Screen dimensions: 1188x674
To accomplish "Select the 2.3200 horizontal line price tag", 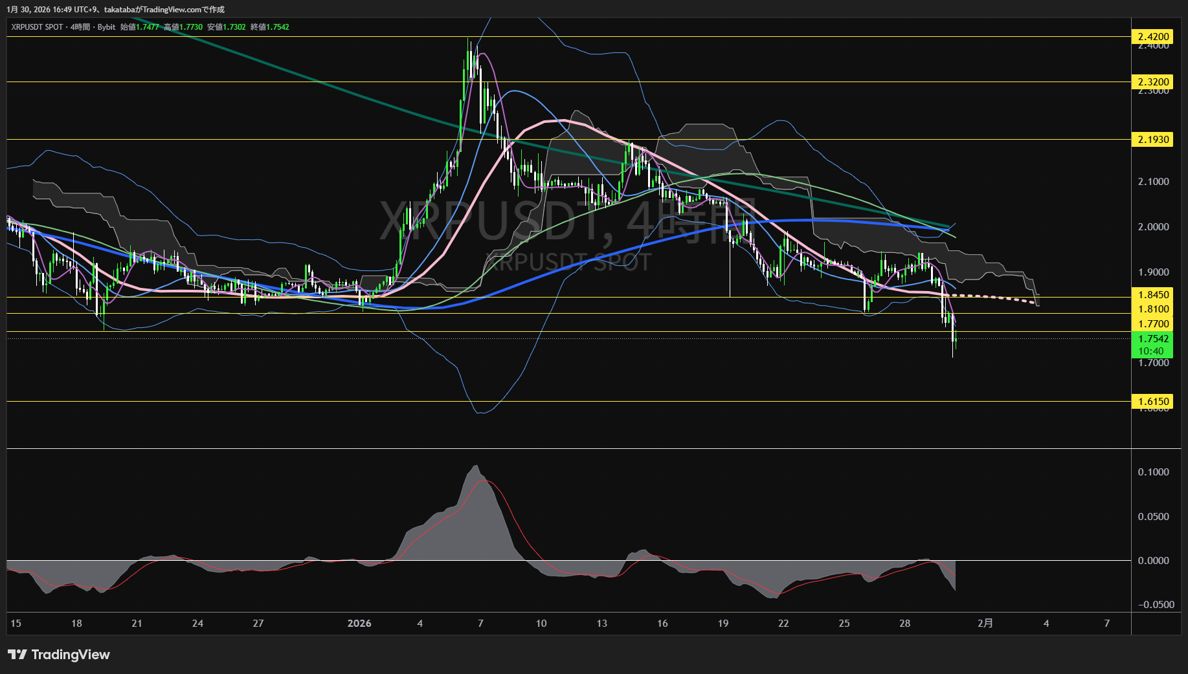I will coord(1153,82).
